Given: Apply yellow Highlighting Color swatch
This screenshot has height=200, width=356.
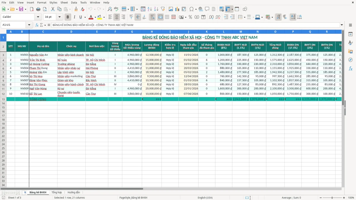Looking at the screenshot, I should (x=100, y=17).
